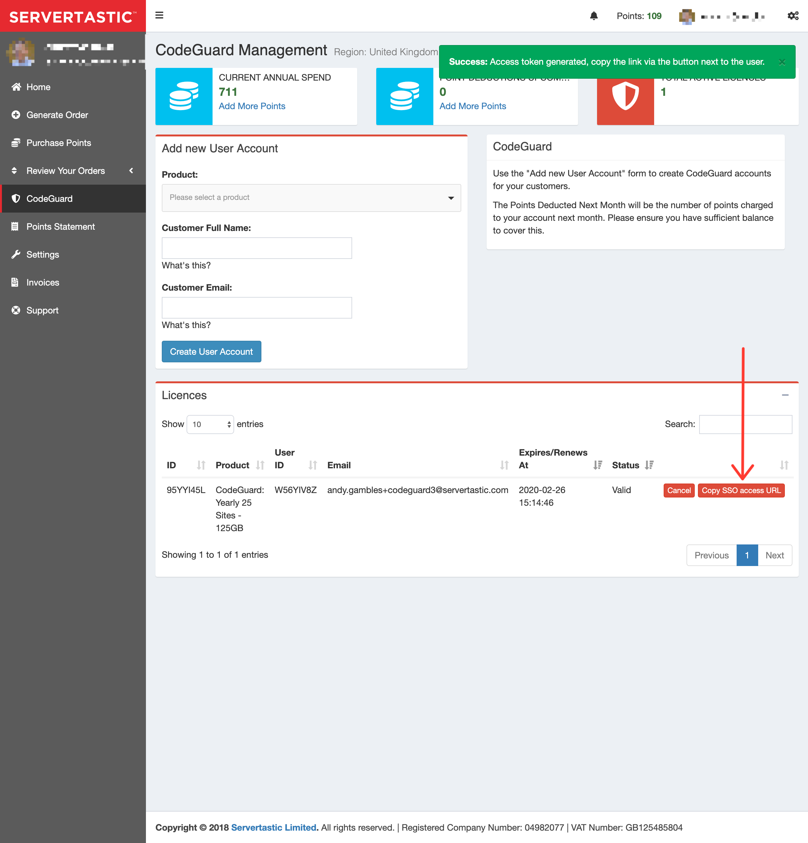Sort licences by Status column
The width and height of the screenshot is (808, 843).
click(649, 465)
